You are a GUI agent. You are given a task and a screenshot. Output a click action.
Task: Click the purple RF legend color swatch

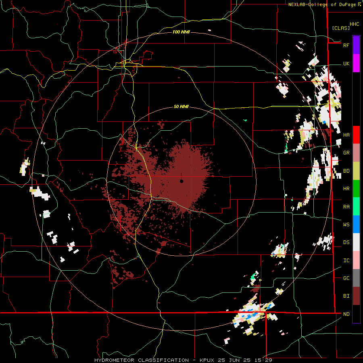coord(356,45)
